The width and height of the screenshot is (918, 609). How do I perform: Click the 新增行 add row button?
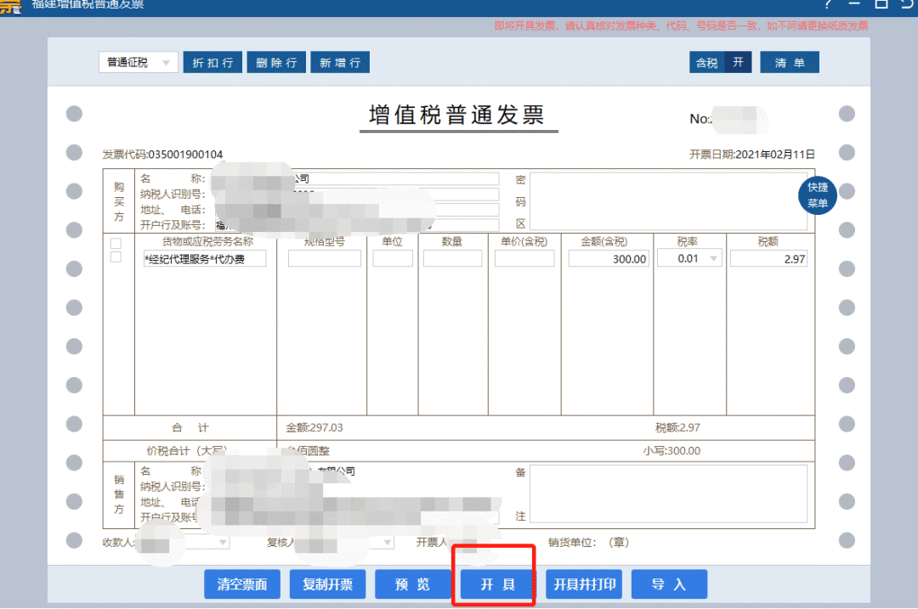pos(339,63)
